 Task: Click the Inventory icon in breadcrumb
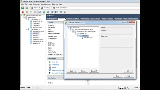[42, 8]
